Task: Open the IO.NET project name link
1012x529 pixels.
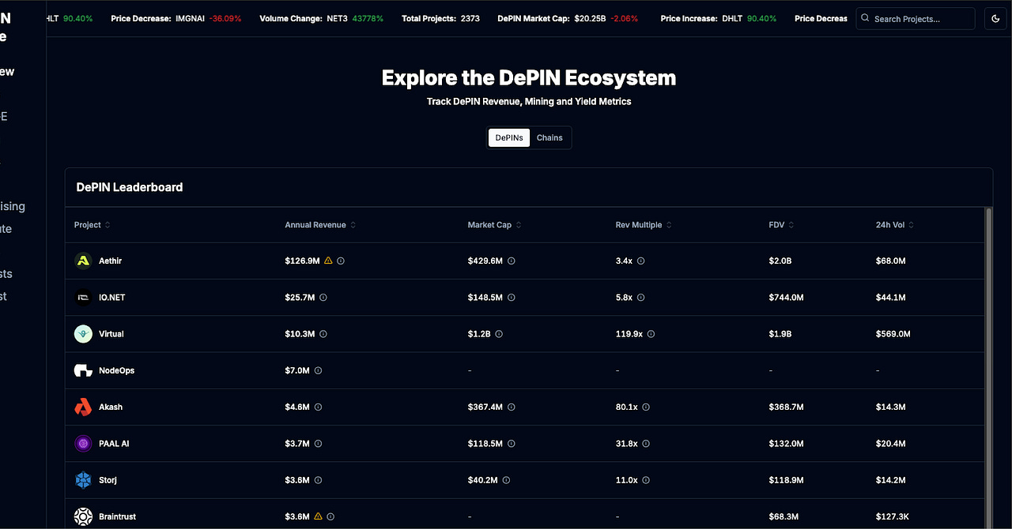Action: click(x=112, y=298)
